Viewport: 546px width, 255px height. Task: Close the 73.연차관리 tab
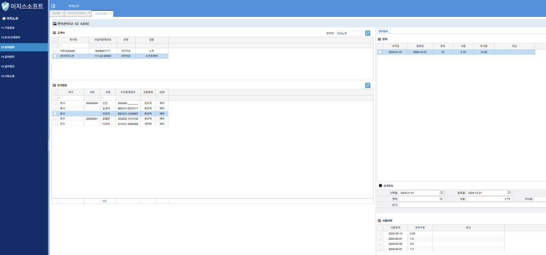pos(111,12)
